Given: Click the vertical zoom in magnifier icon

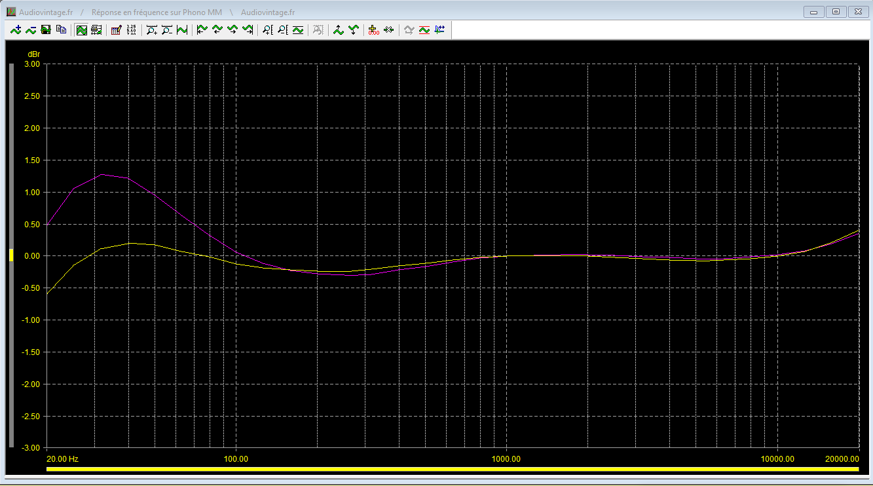Looking at the screenshot, I should pyautogui.click(x=267, y=29).
